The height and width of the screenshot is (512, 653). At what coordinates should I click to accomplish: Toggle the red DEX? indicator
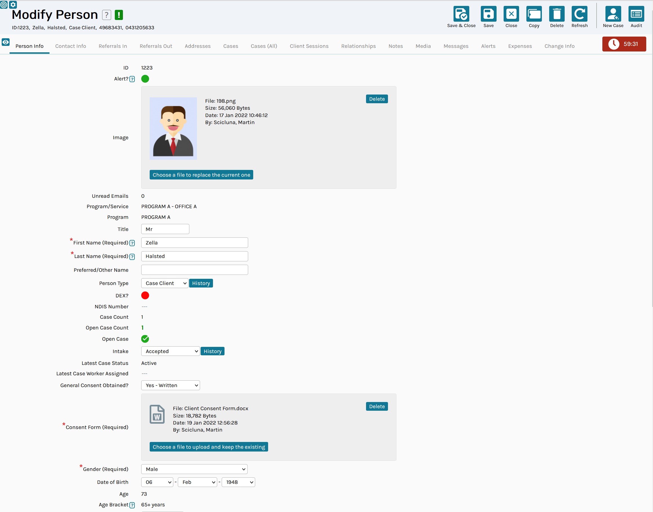click(x=145, y=295)
